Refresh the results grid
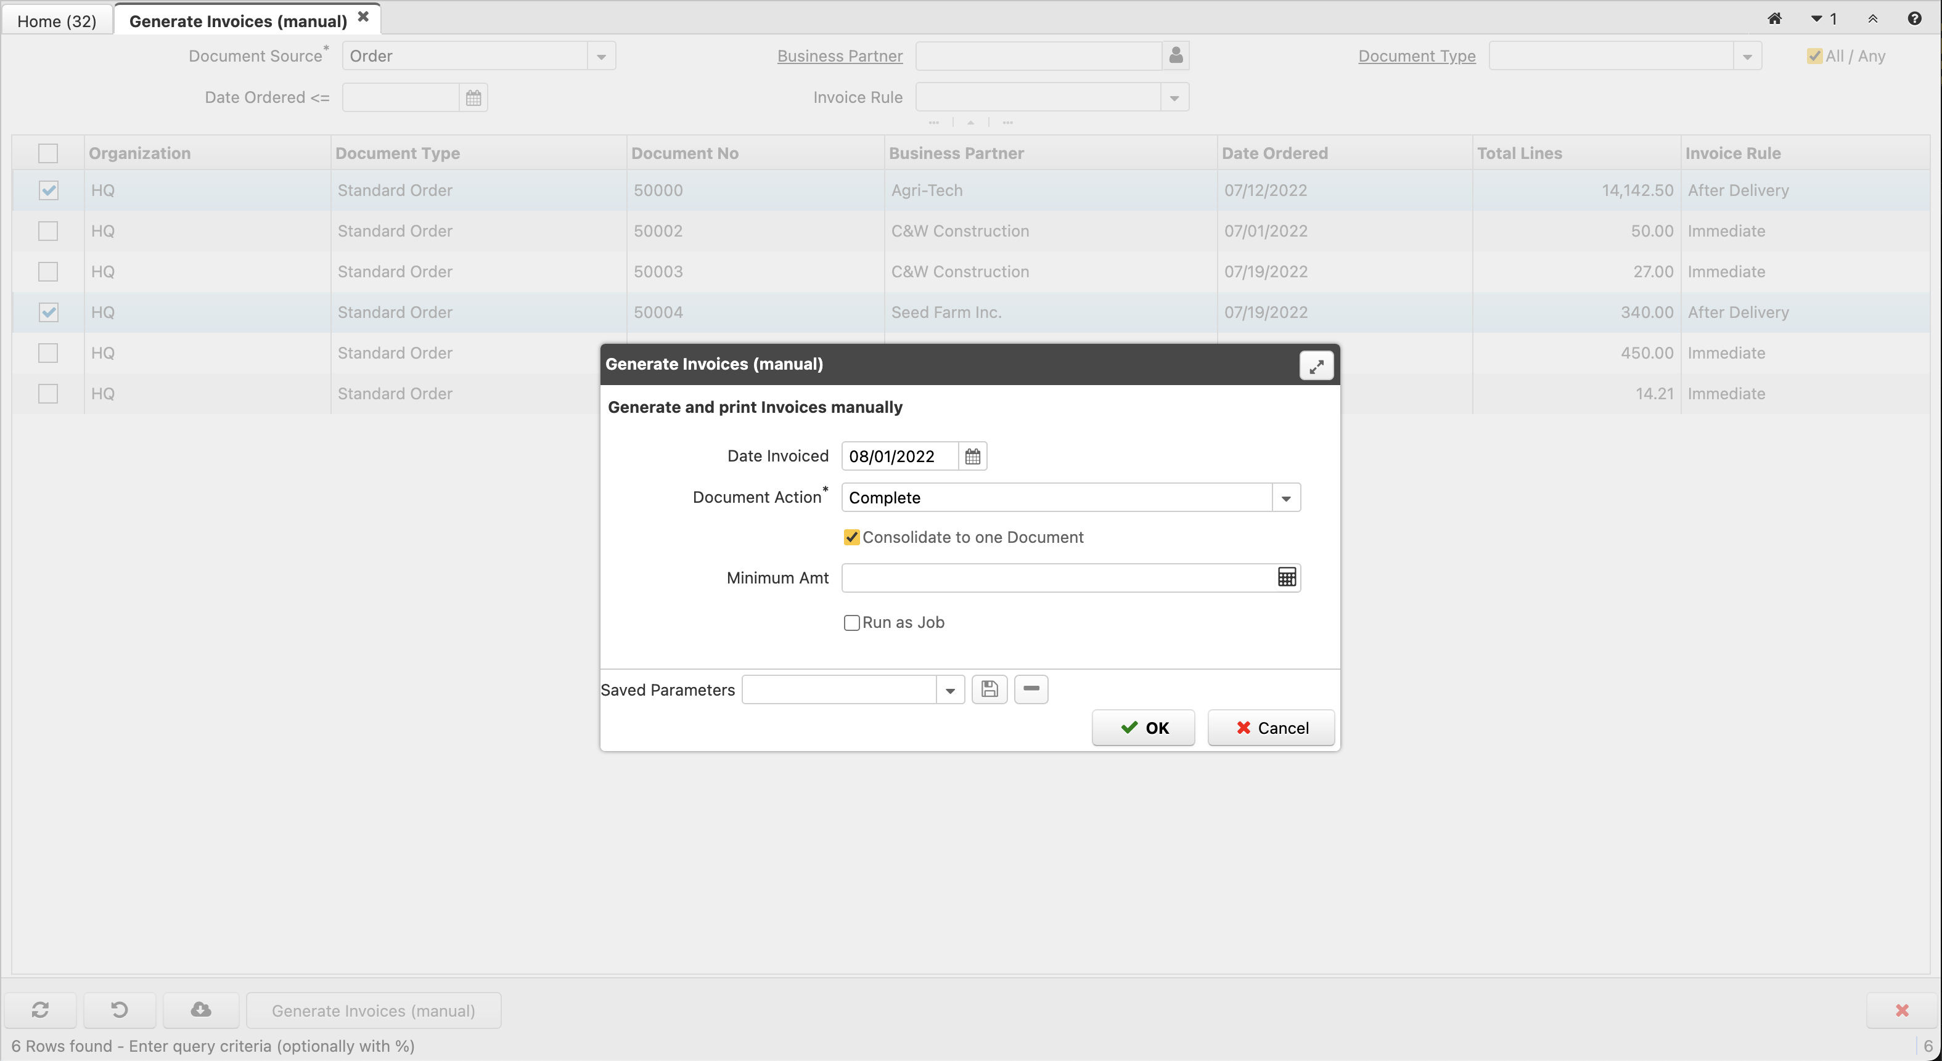This screenshot has width=1942, height=1061. click(41, 1010)
